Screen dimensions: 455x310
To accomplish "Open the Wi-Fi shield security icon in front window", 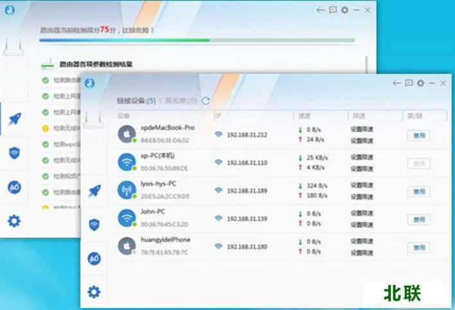I will 94,224.
